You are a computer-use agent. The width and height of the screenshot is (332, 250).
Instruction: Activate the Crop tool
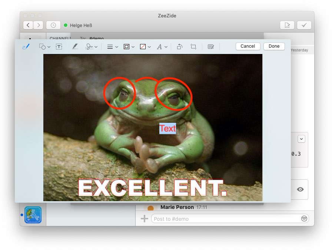click(x=193, y=47)
